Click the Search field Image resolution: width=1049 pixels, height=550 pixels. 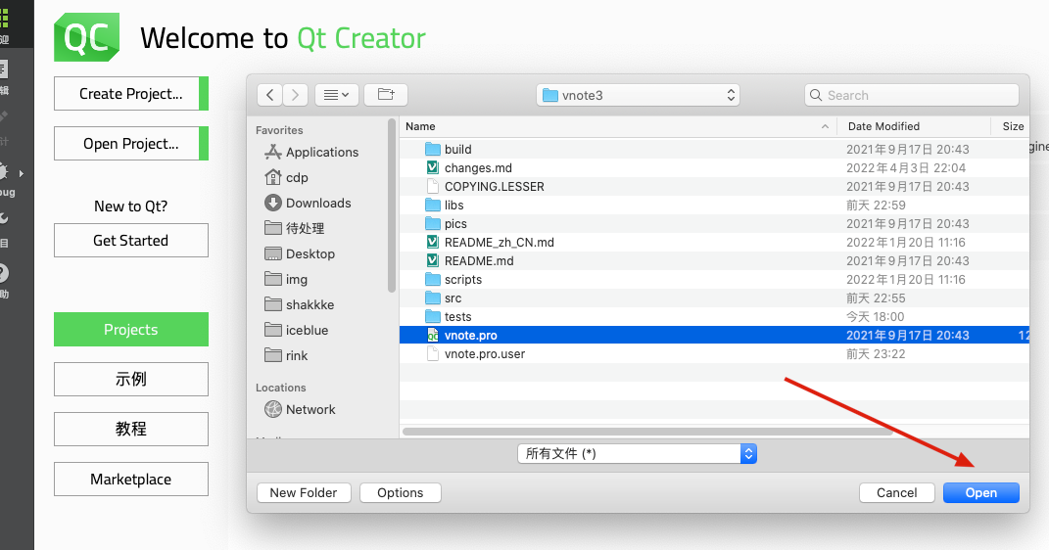coord(912,95)
